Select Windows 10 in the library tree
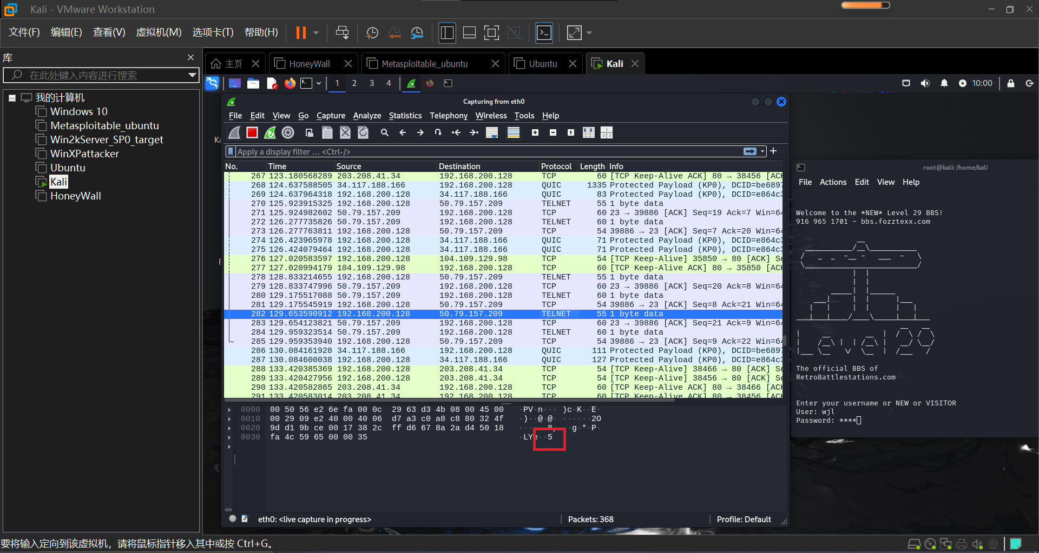This screenshot has height=553, width=1039. click(x=79, y=111)
